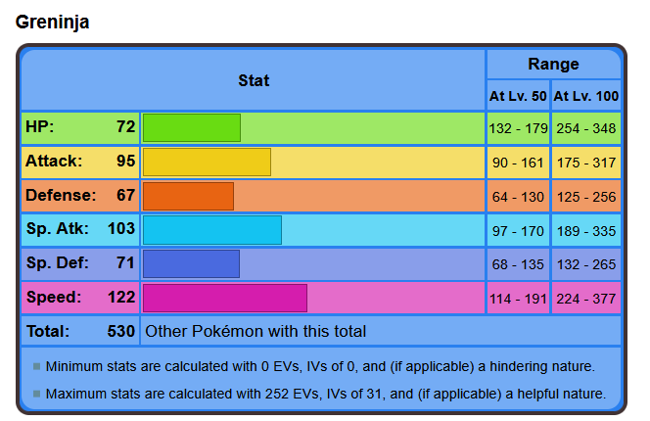Select the Sp. Def: 71 stat label
The width and height of the screenshot is (650, 421).
point(80,263)
